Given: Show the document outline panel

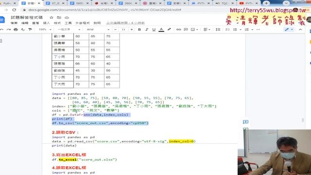Looking at the screenshot, I should (1, 41).
